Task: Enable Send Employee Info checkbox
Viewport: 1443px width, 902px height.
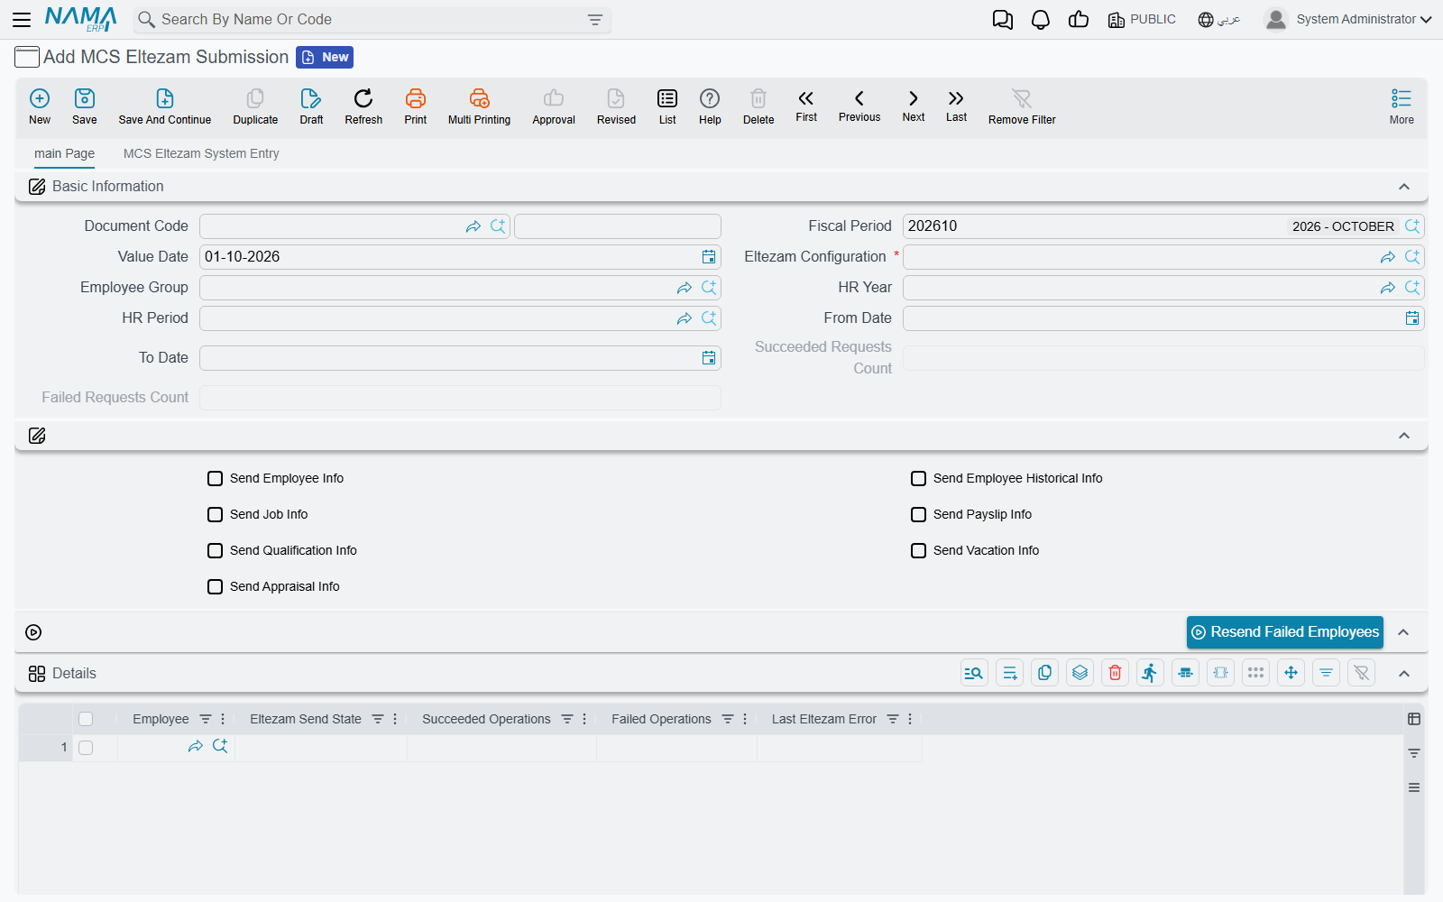Action: coord(215,478)
